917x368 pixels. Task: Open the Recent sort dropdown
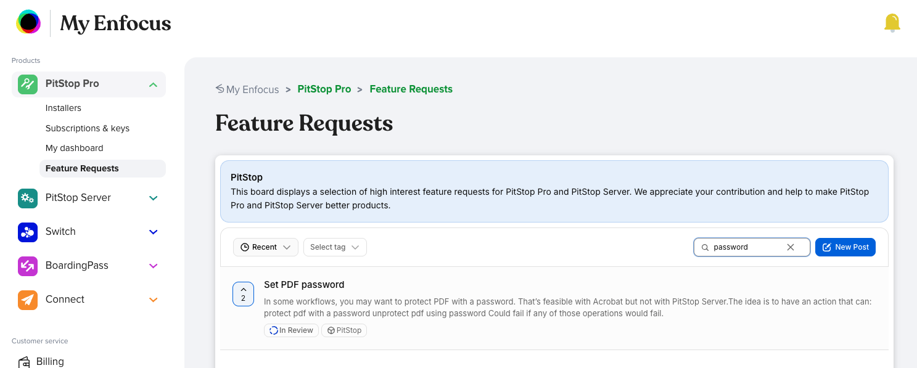(265, 247)
